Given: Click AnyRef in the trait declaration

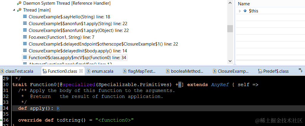Looking at the screenshot, I should (220, 85).
